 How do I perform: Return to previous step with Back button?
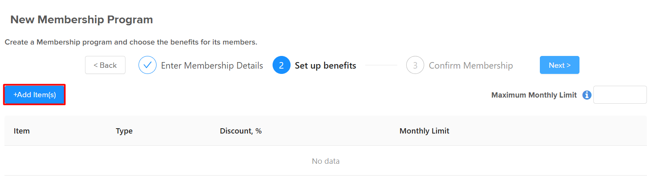tap(105, 65)
